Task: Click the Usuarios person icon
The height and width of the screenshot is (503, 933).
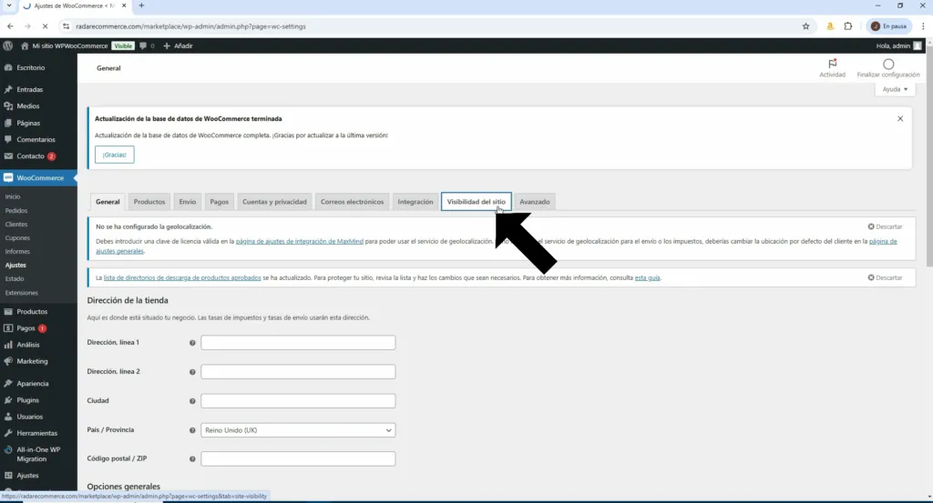Action: [x=8, y=417]
